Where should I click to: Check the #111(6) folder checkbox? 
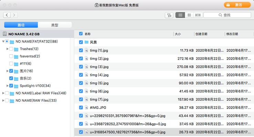(x=11, y=63)
